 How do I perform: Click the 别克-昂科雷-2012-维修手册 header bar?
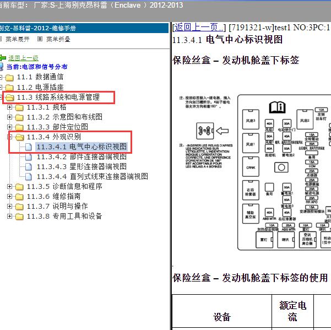pyautogui.click(x=84, y=28)
